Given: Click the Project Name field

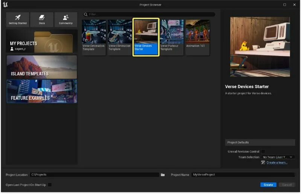Looking at the screenshot, I should [243, 174].
